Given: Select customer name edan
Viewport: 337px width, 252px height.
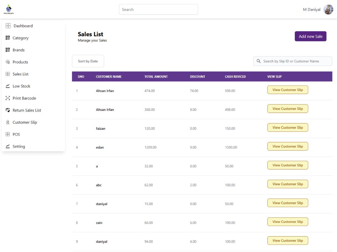Looking at the screenshot, I should (x=100, y=148).
